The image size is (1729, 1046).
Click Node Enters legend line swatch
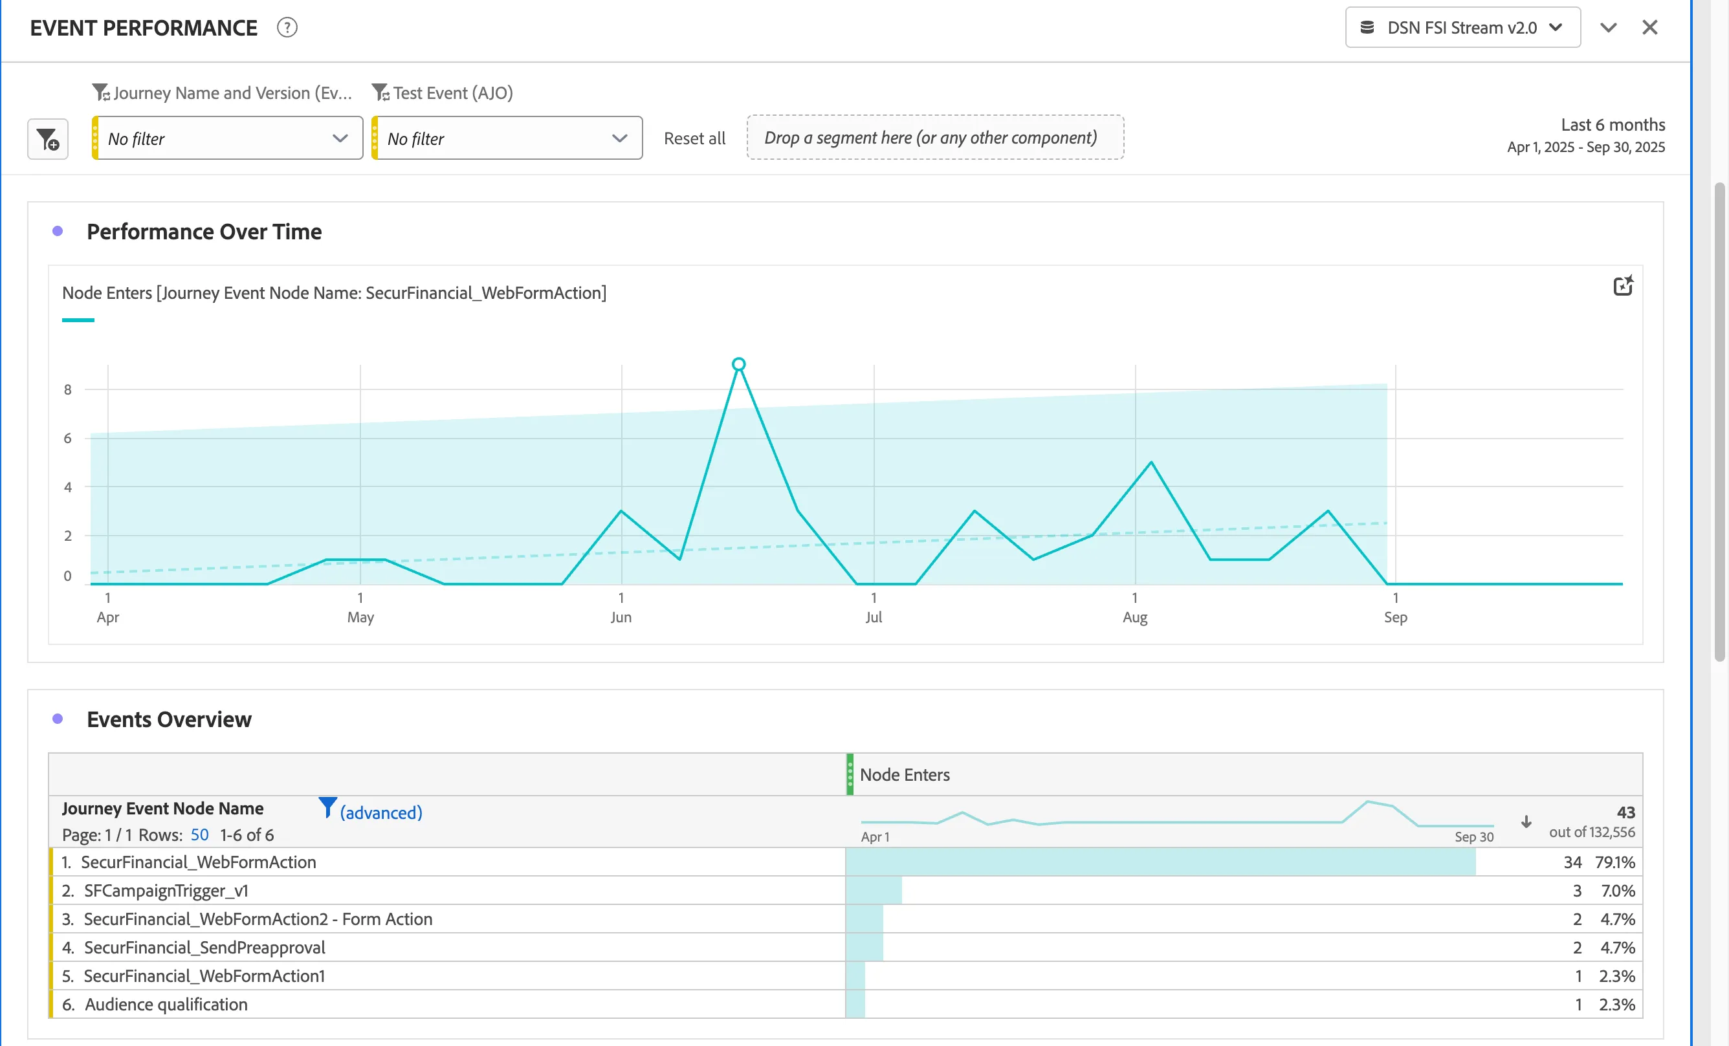tap(78, 320)
